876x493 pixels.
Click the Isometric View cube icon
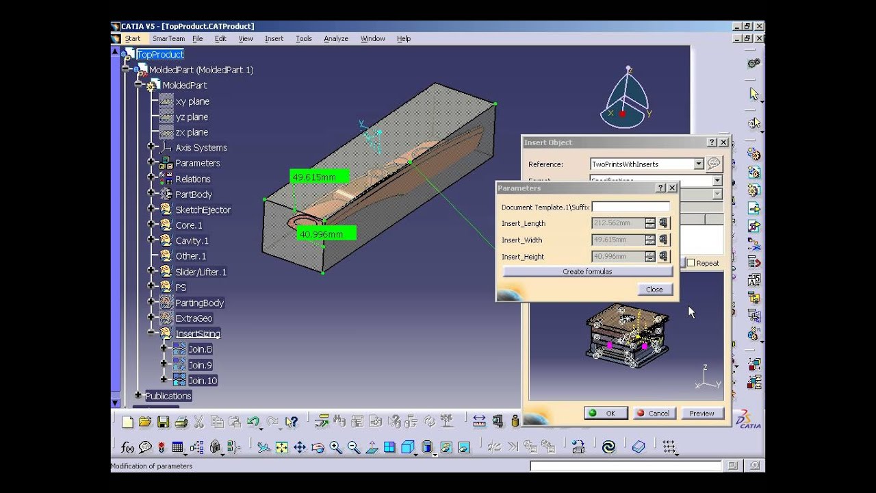tap(408, 448)
